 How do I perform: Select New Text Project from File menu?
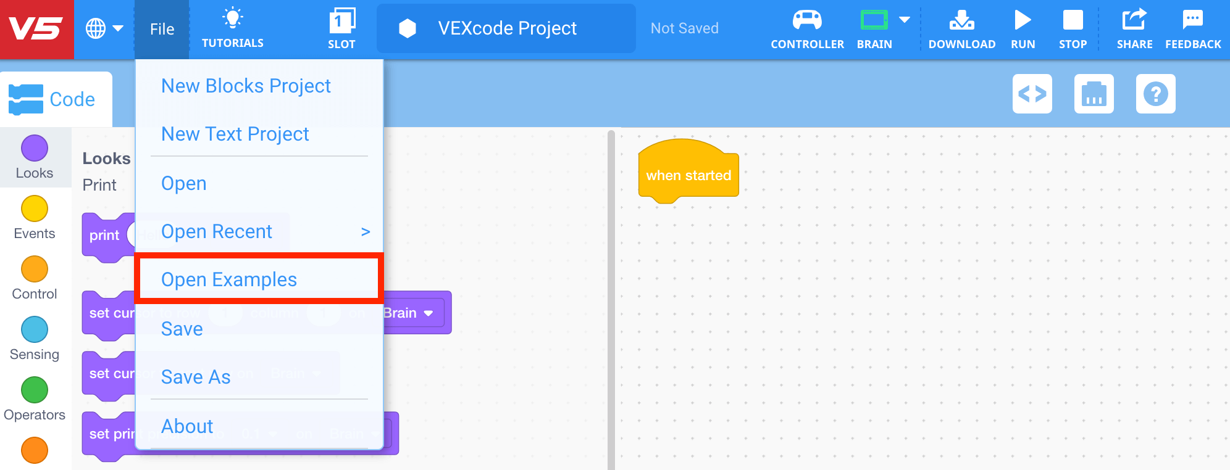pyautogui.click(x=235, y=134)
